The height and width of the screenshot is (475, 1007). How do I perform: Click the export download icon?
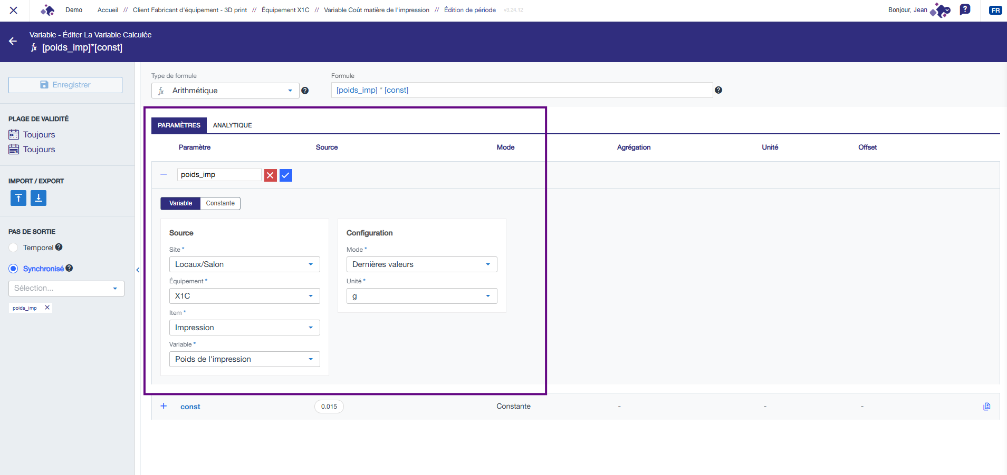click(39, 198)
